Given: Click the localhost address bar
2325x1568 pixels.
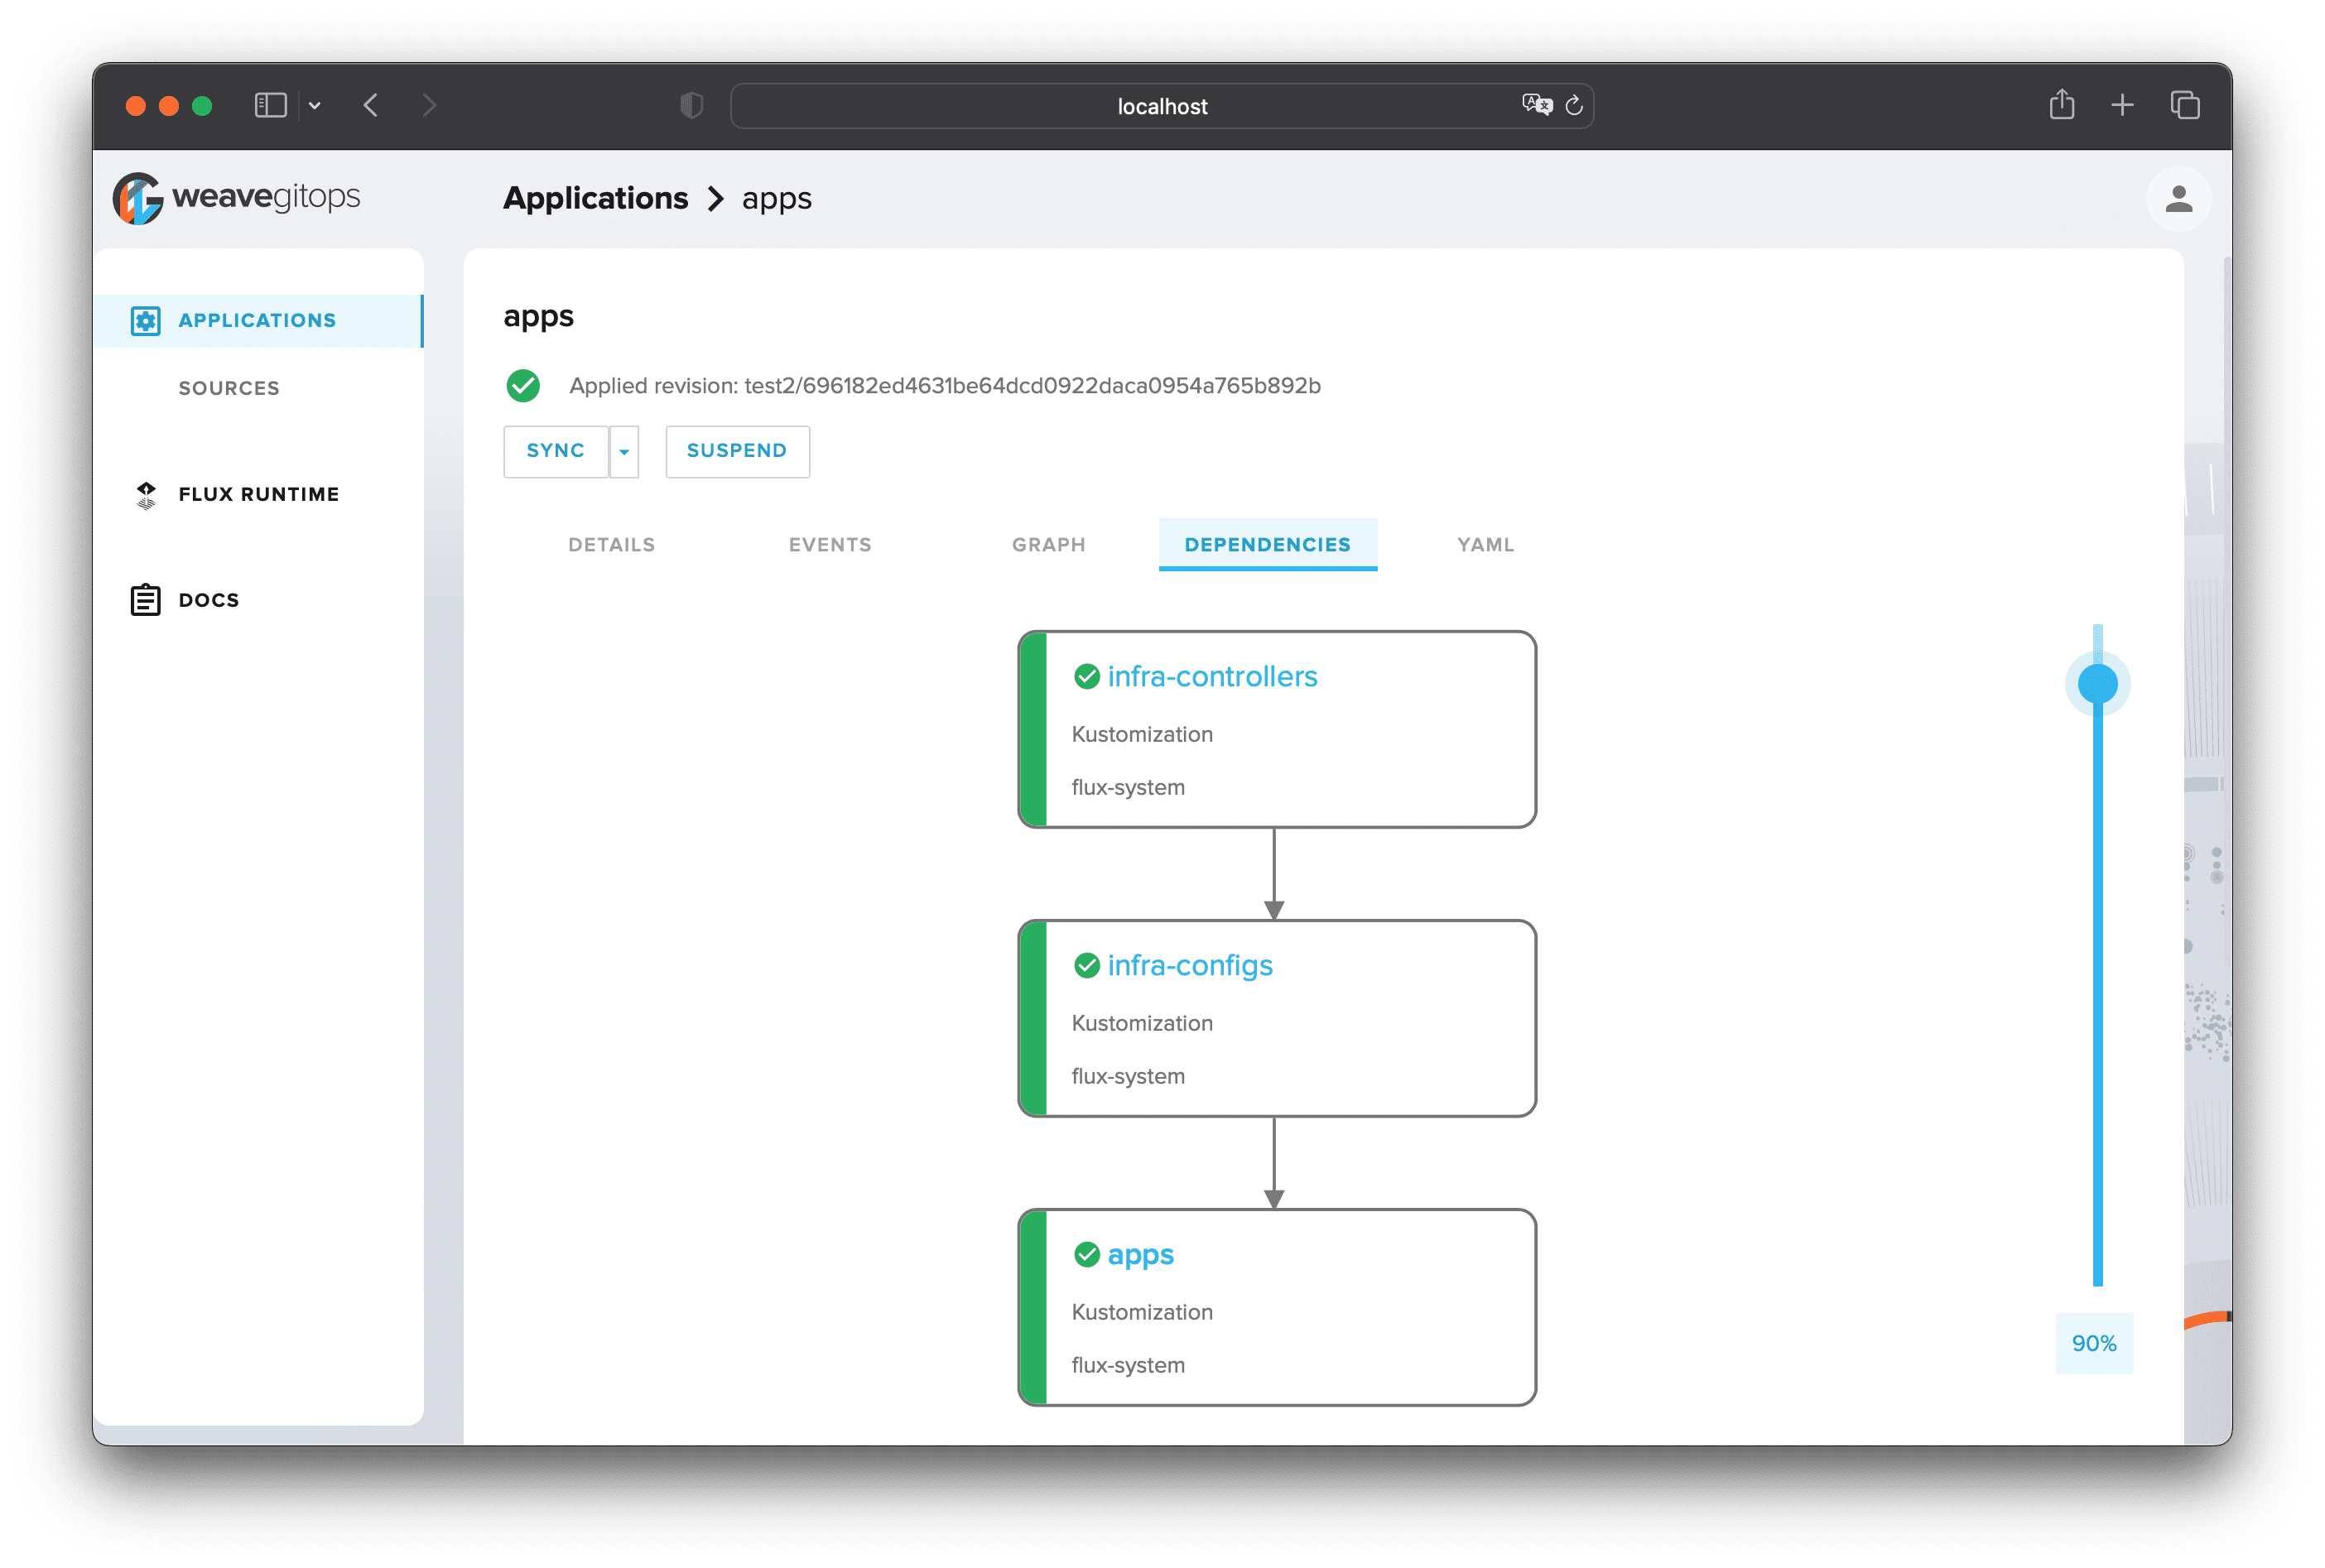Looking at the screenshot, I should (1161, 106).
